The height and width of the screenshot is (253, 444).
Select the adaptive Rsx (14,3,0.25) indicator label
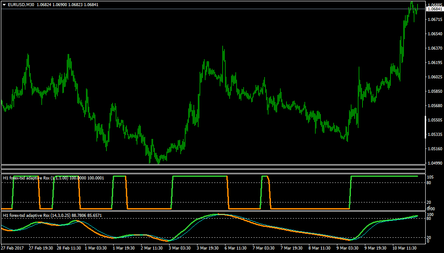pyautogui.click(x=52, y=216)
